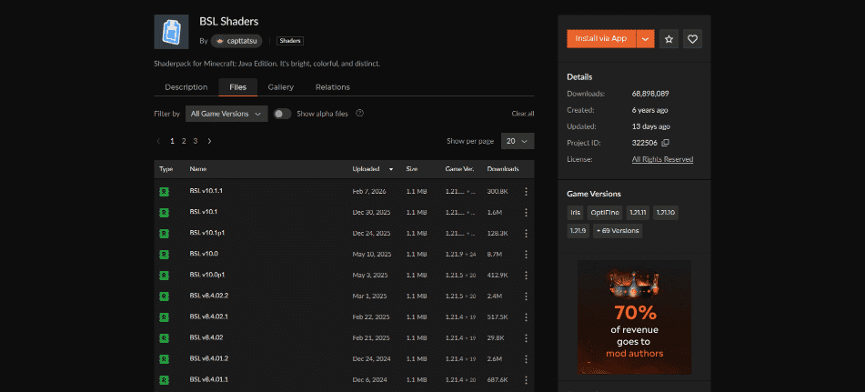Viewport: 865px width, 392px height.
Task: Click the star favorite icon
Action: (x=669, y=39)
